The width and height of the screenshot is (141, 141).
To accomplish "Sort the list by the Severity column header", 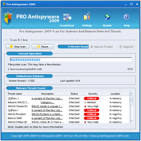I will pyautogui.click(x=93, y=94).
